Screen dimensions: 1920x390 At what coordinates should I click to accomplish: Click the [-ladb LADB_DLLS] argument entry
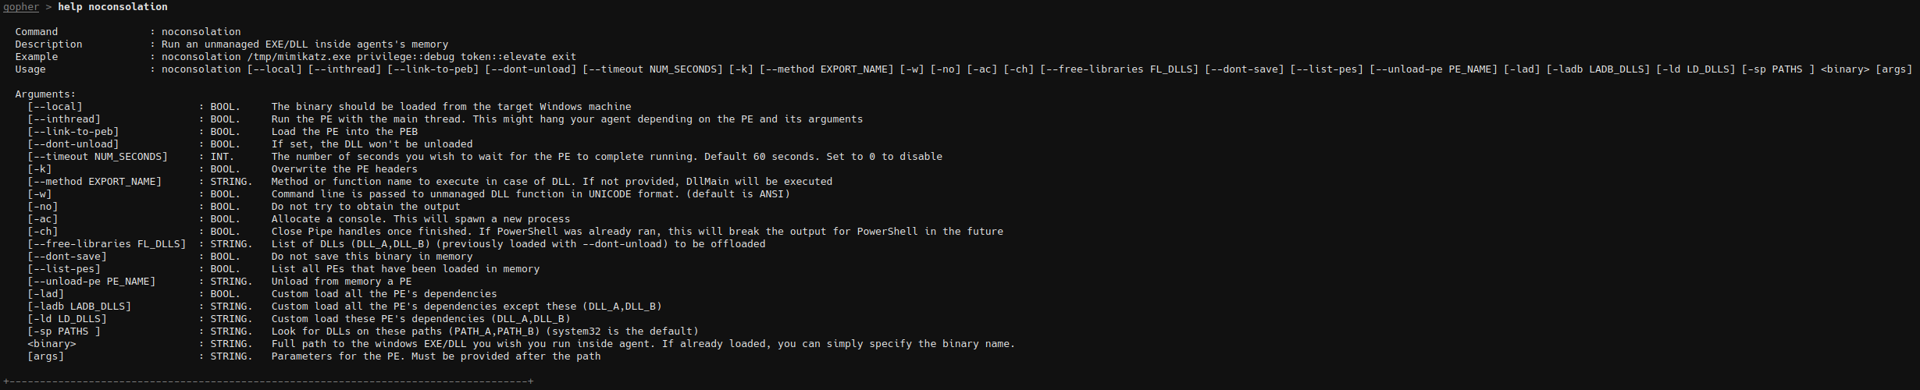pyautogui.click(x=79, y=307)
